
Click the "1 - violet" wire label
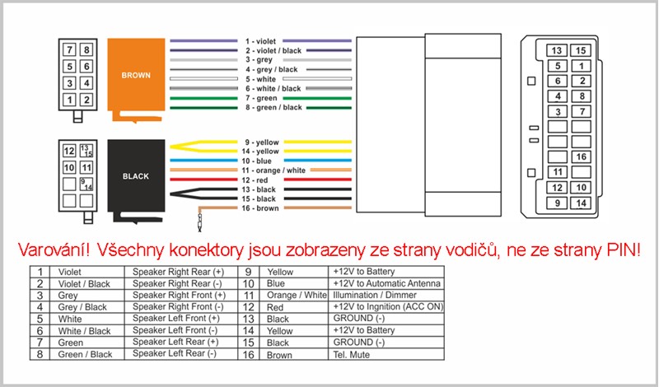(261, 40)
